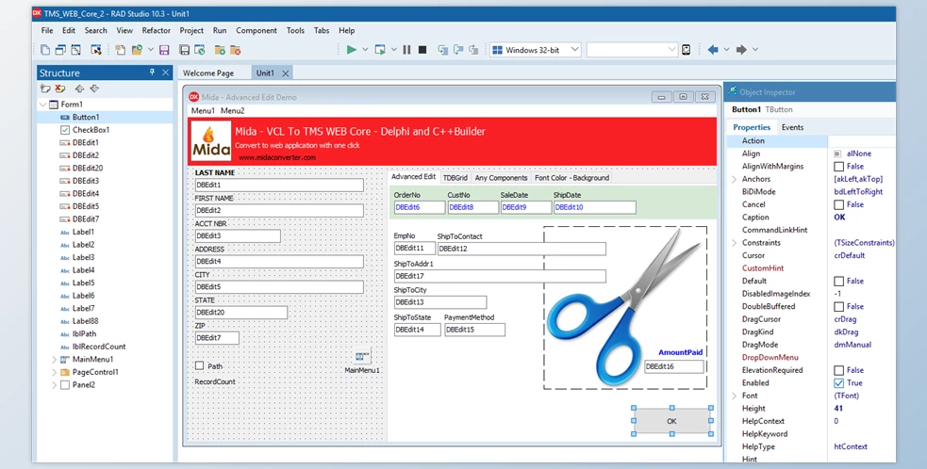The width and height of the screenshot is (927, 469).
Task: Pin the Structure panel with pushpin icon
Action: 152,73
